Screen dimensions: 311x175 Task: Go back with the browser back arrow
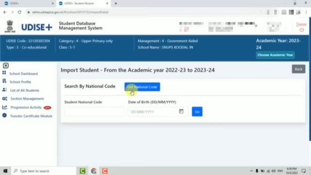tap(5, 12)
